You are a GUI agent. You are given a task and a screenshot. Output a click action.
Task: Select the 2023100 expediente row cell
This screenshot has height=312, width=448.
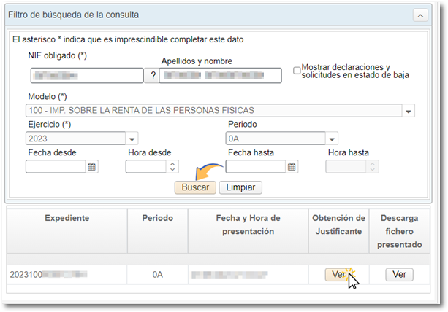point(67,275)
